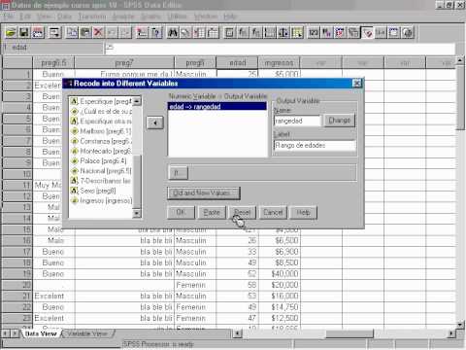
Task: Click the 'Femenin' cell in row 20
Action: (195, 285)
